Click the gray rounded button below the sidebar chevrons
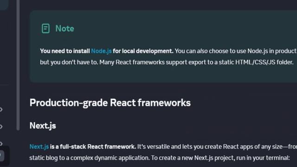 pos(2,156)
